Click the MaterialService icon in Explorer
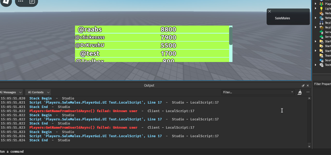331x155 pixels. click(321, 13)
